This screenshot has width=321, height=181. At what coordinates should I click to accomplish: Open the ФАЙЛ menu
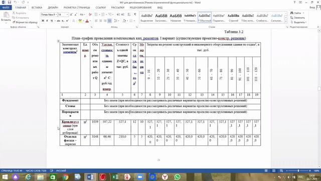pos(6,8)
